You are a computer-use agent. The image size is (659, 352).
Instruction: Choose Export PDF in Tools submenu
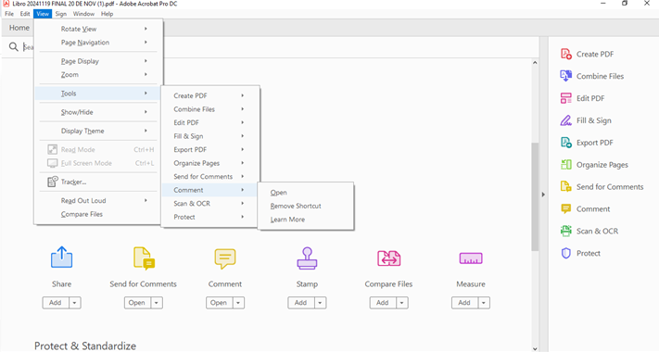pyautogui.click(x=210, y=149)
